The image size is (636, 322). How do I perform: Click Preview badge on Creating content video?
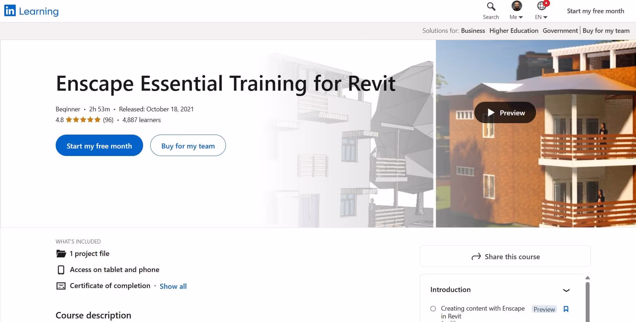click(544, 309)
